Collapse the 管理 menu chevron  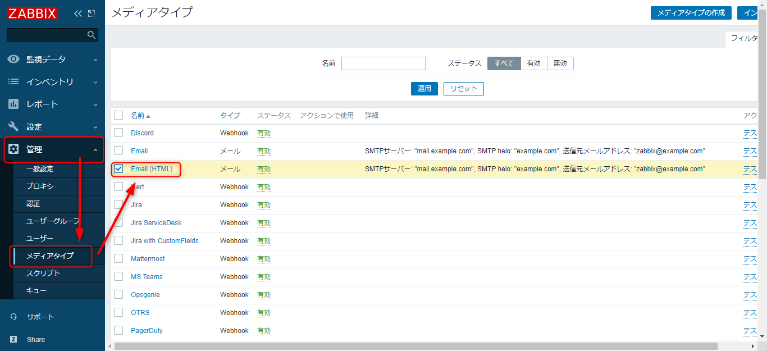(95, 149)
